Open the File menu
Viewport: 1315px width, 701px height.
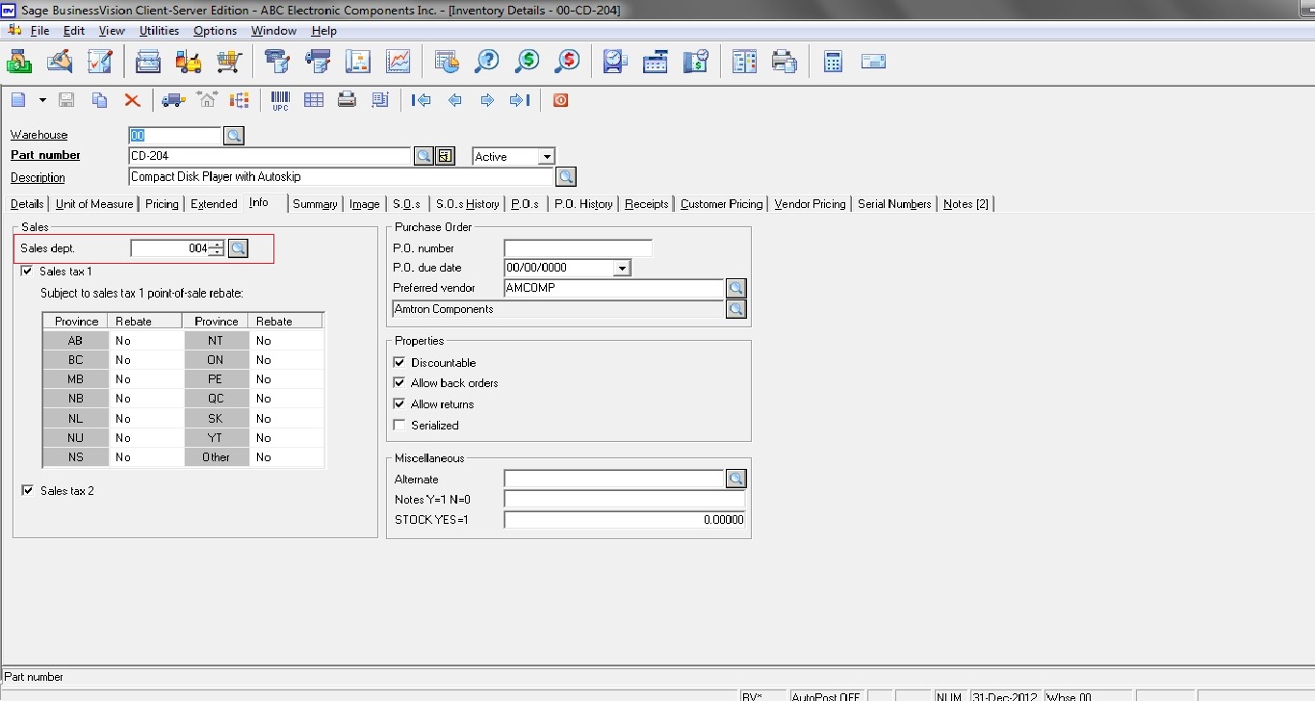[39, 31]
